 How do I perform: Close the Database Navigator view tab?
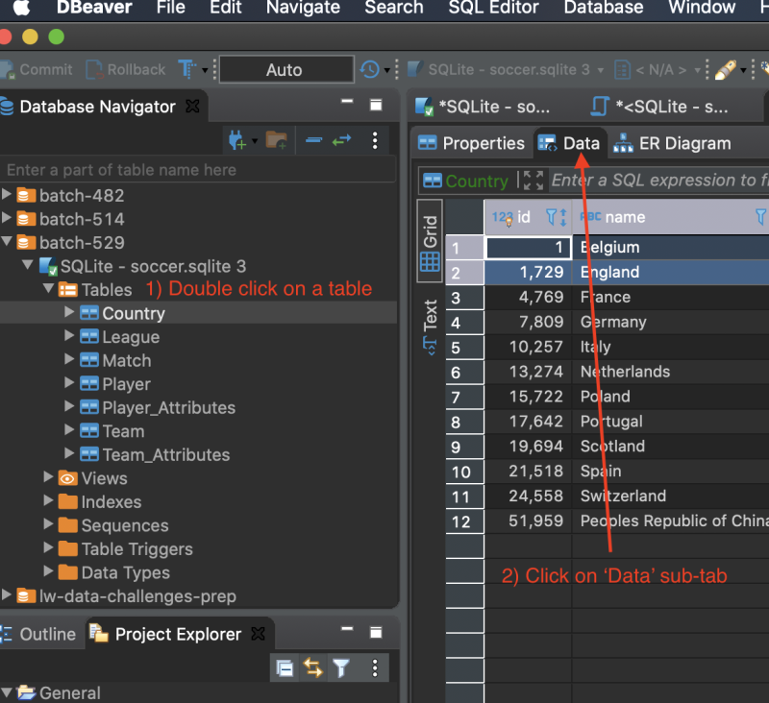[x=193, y=106]
